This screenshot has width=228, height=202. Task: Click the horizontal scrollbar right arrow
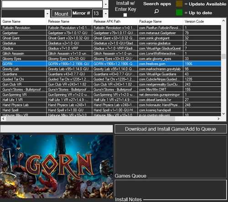(x=218, y=119)
